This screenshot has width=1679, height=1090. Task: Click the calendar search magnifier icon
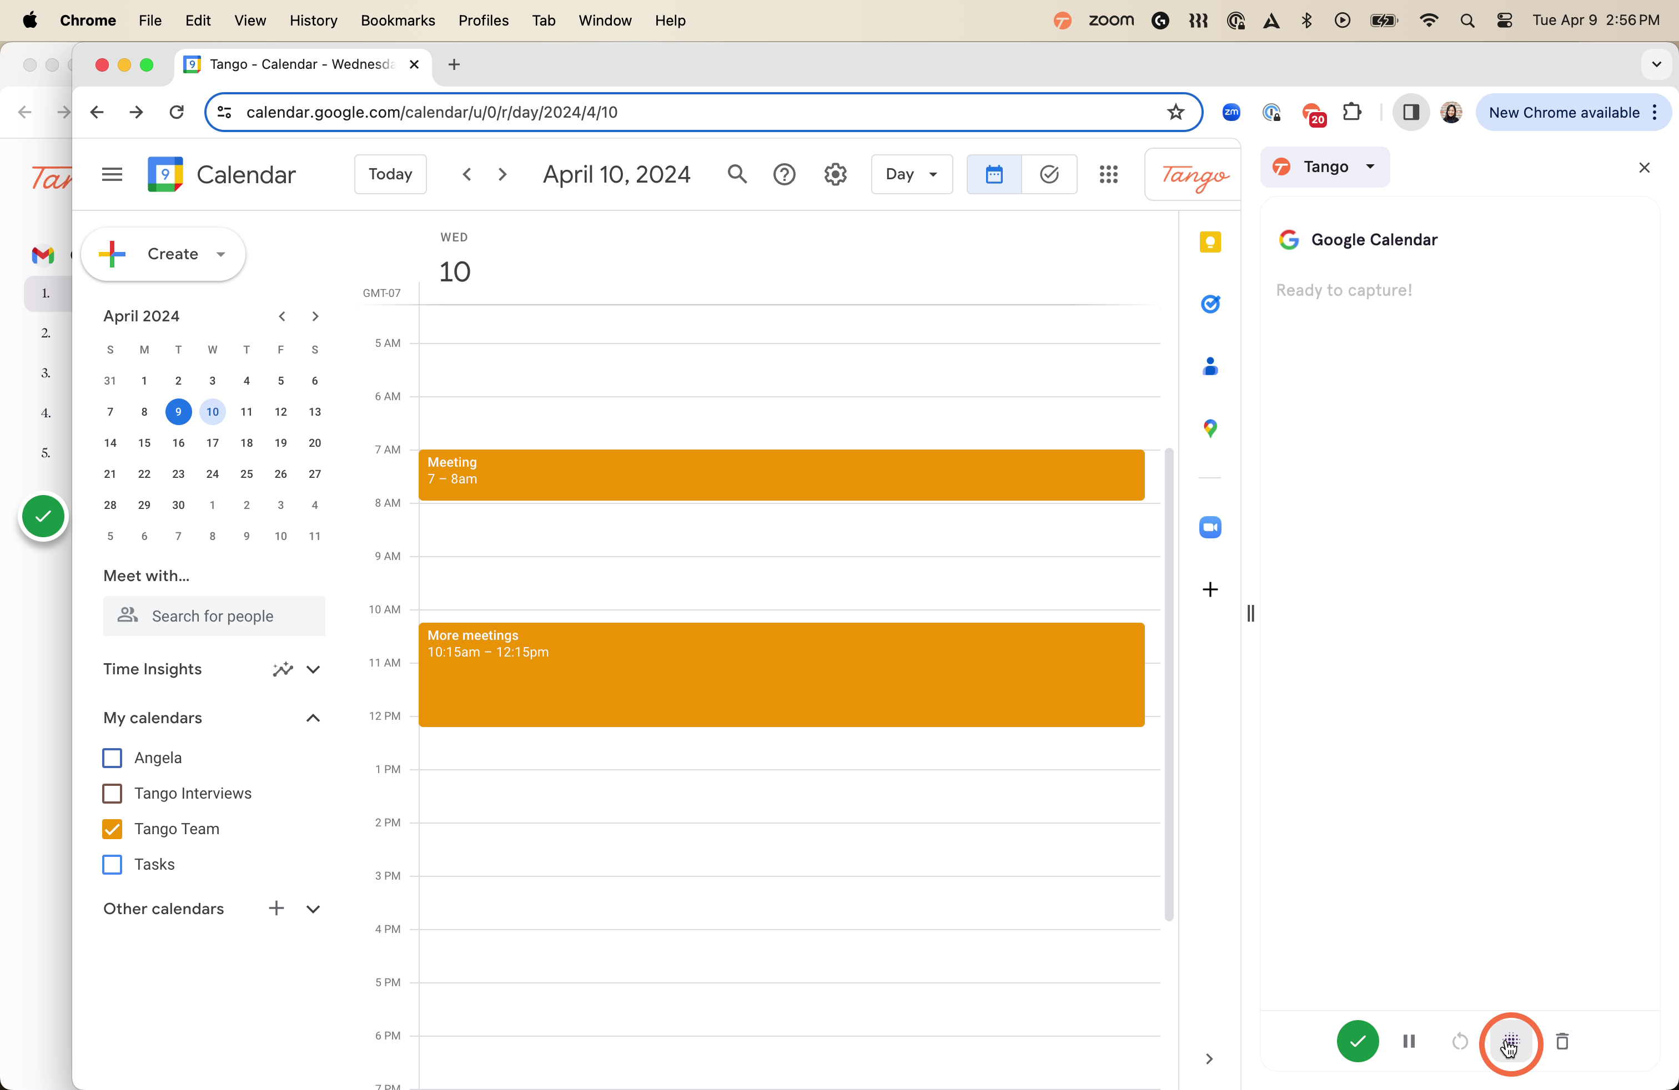pos(736,174)
